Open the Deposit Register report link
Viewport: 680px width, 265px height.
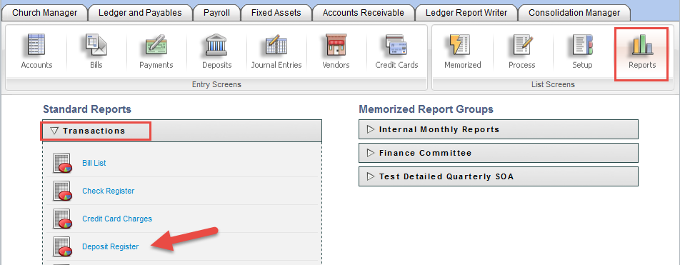point(111,246)
